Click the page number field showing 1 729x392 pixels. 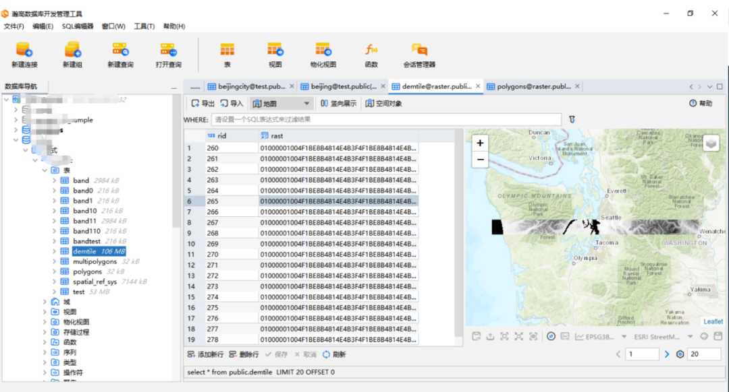642,354
